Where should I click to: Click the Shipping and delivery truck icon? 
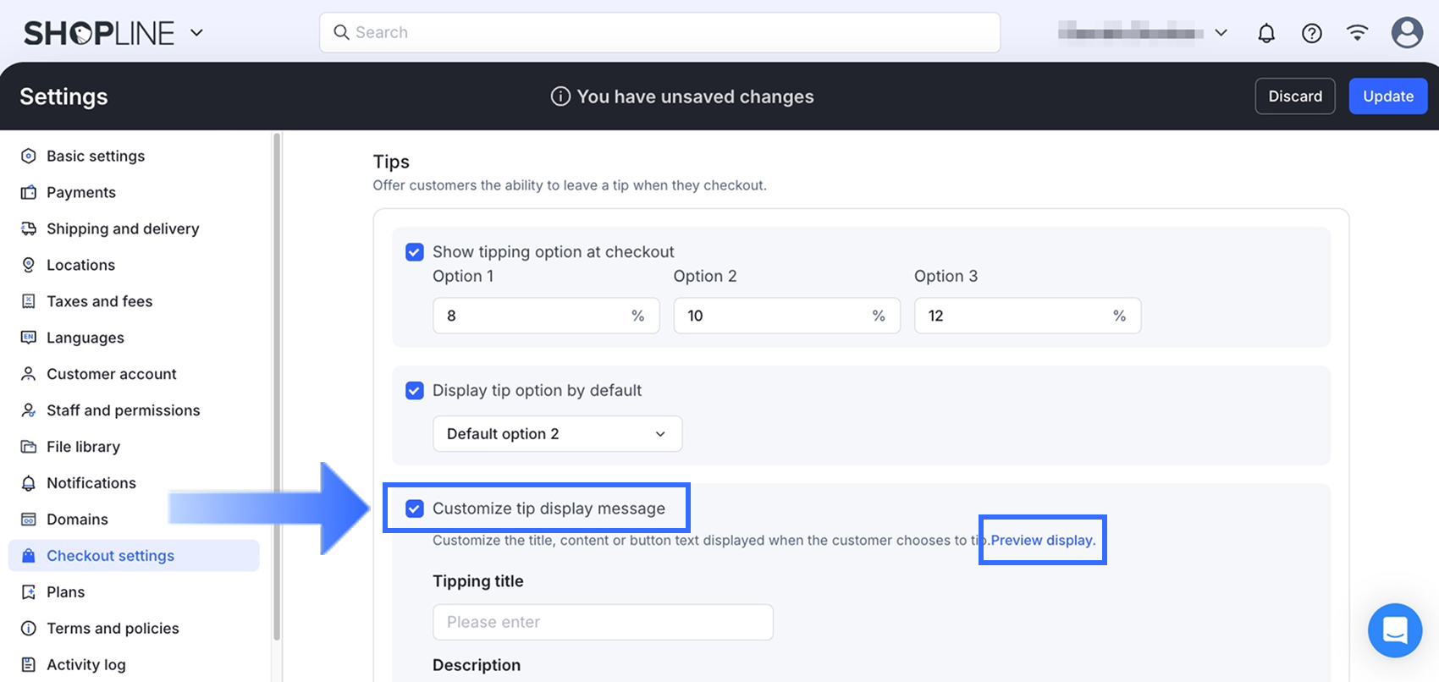[29, 228]
